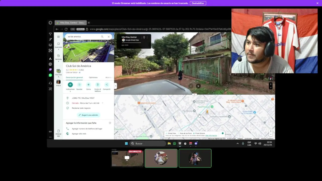Move forward with the Street View right arrow

point(198,86)
